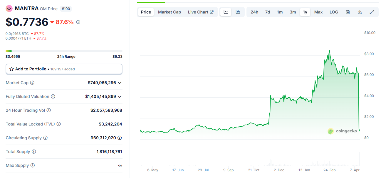This screenshot has width=381, height=178.
Task: Toggle LOG scale on chart
Action: [x=334, y=12]
